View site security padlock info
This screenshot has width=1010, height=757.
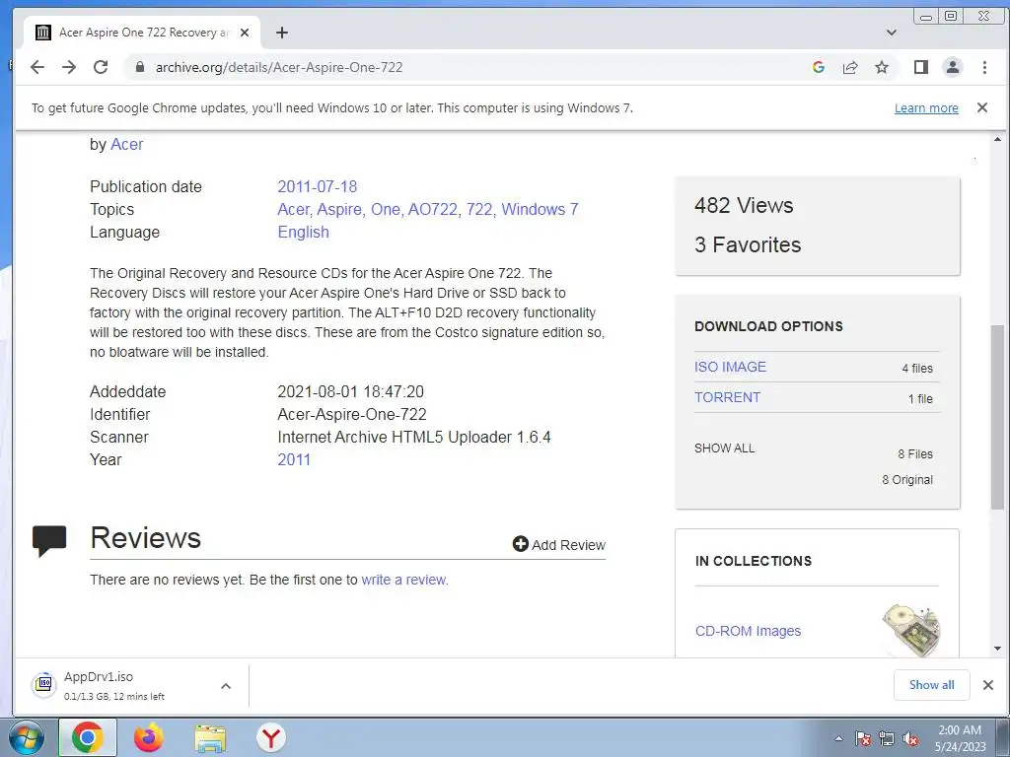tap(139, 67)
